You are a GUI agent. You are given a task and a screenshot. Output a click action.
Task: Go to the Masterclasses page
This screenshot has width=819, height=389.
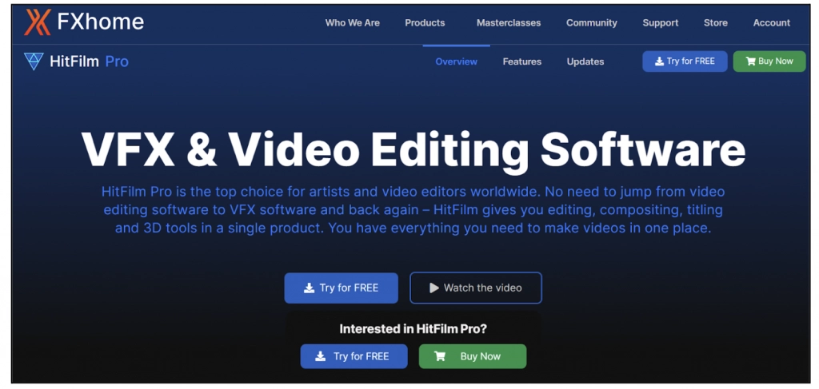509,23
